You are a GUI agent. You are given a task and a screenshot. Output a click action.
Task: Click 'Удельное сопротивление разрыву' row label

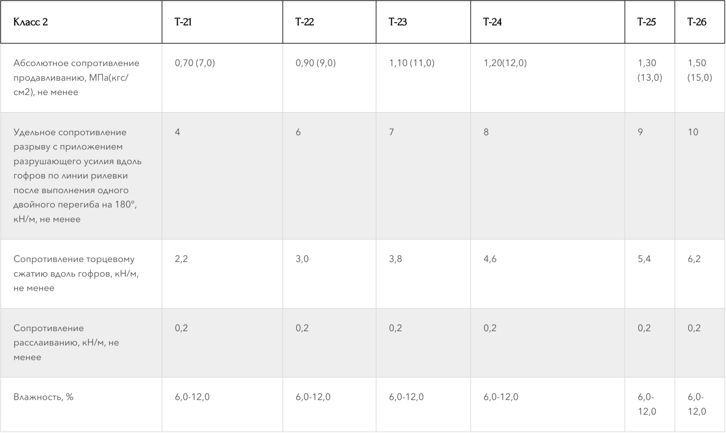pos(77,175)
